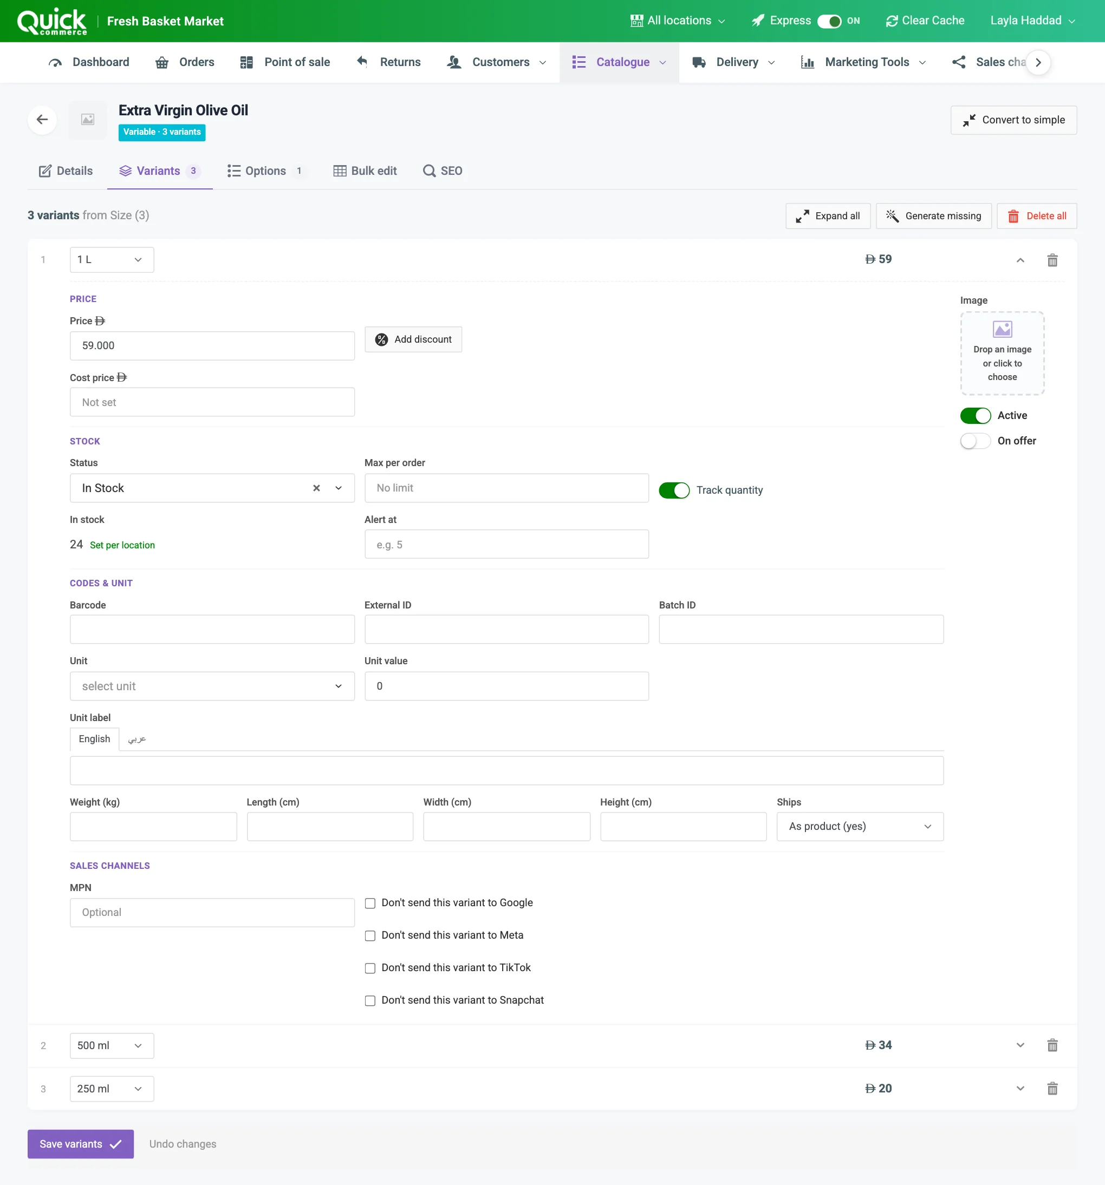Switch to the Details tab

pyautogui.click(x=66, y=171)
